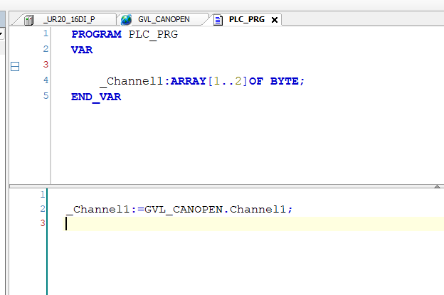This screenshot has width=444, height=295.
Task: Click the document icon on PLC_PRG tab
Action: pos(218,20)
